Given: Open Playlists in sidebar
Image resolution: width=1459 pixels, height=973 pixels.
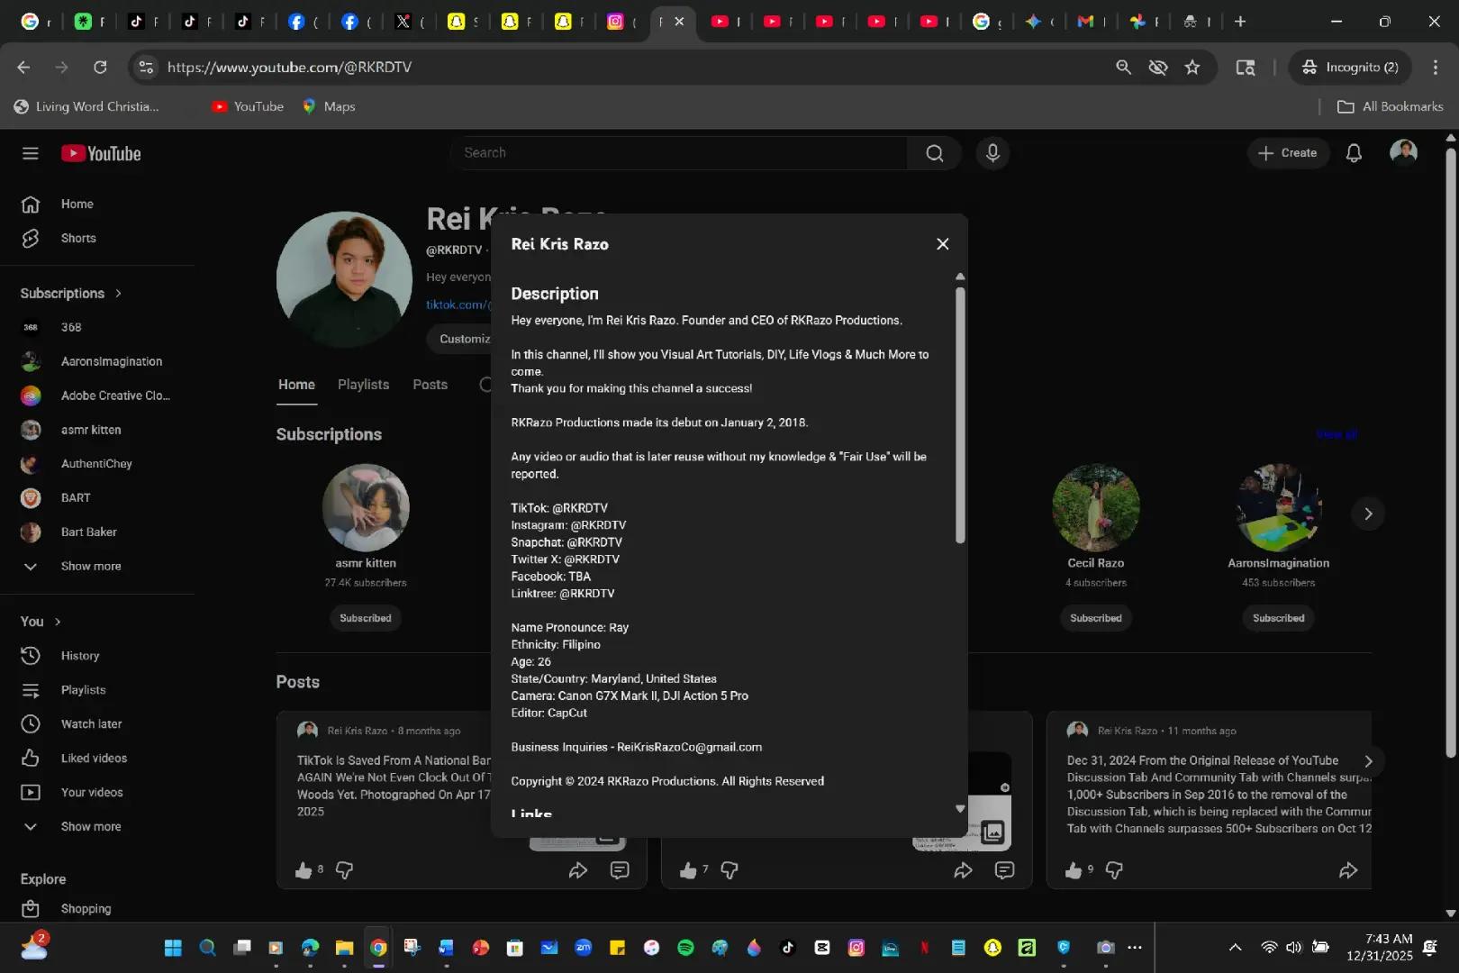Looking at the screenshot, I should (97, 690).
